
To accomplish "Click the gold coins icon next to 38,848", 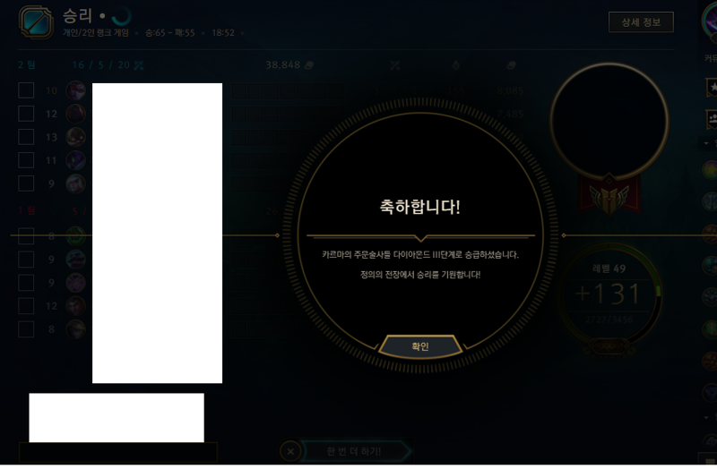I will (x=309, y=65).
